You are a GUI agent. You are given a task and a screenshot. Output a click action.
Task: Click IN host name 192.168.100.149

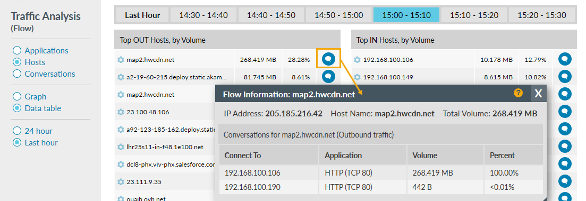[388, 77]
